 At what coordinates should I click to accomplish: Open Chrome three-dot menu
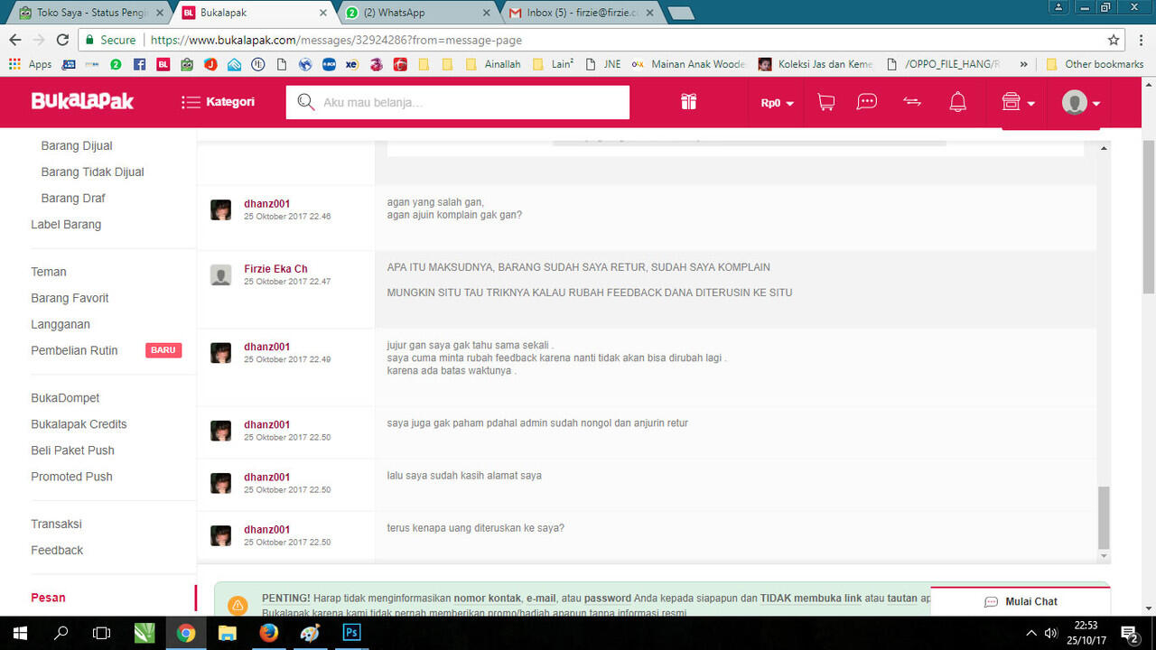pos(1141,40)
